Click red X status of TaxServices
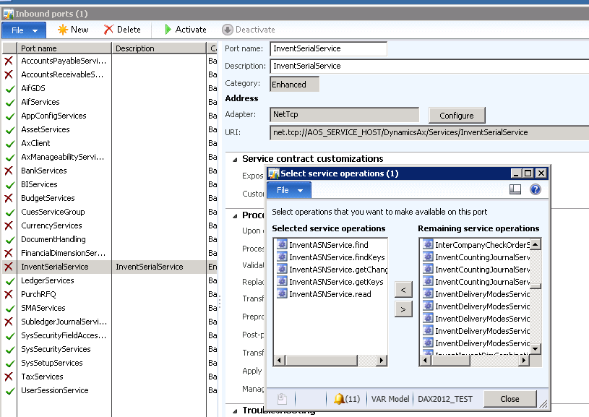 9,377
